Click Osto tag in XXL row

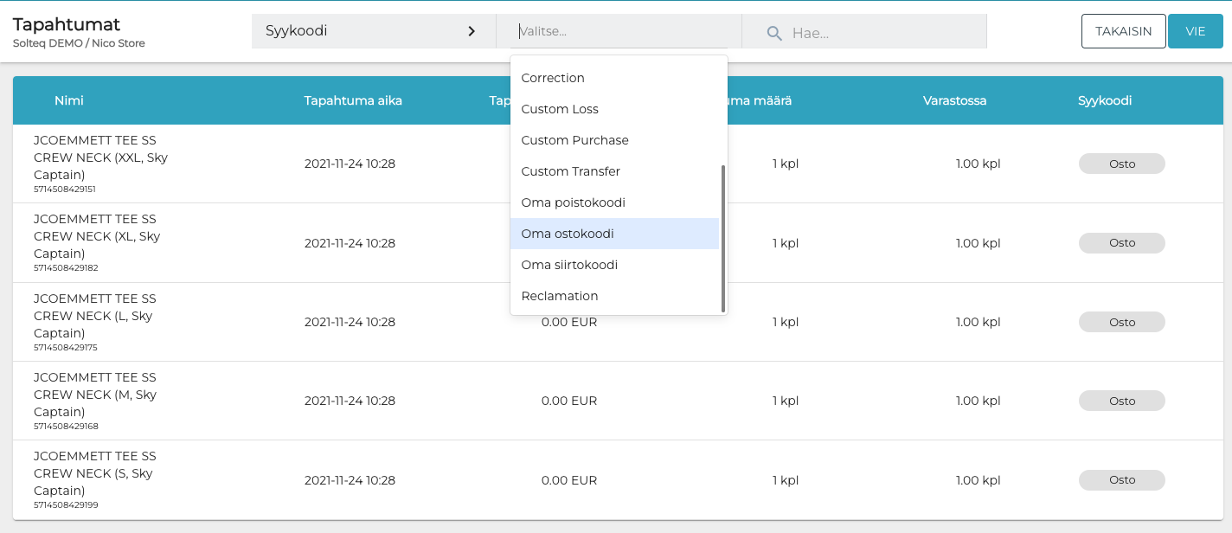click(1121, 164)
